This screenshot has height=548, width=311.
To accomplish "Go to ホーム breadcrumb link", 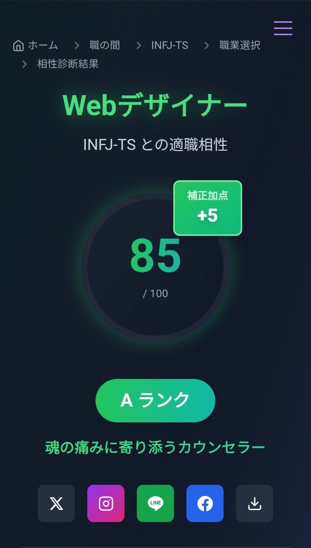I will click(43, 45).
